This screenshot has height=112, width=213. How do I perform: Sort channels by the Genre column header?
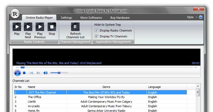[x=106, y=87]
